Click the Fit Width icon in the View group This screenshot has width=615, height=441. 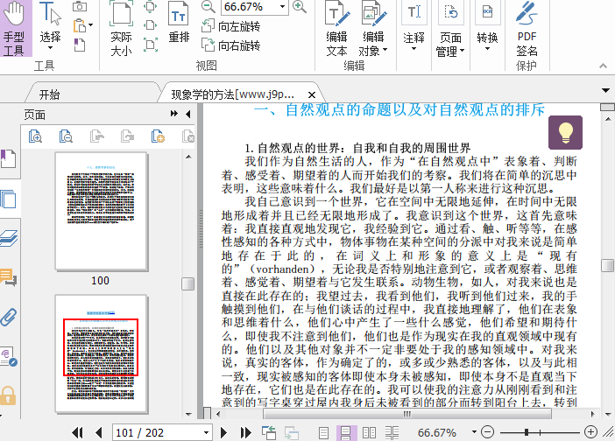click(x=150, y=25)
